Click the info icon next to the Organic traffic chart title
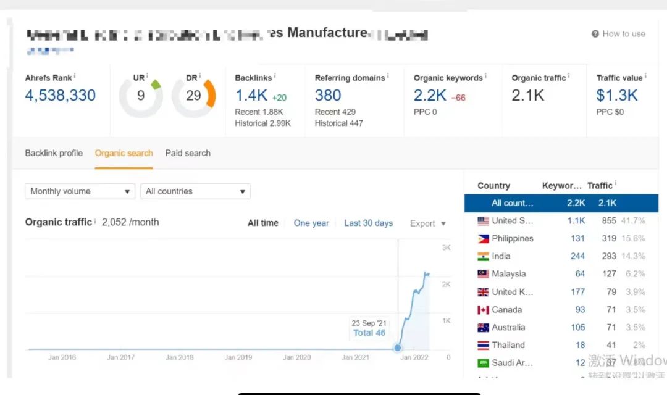667x395 pixels. [95, 221]
